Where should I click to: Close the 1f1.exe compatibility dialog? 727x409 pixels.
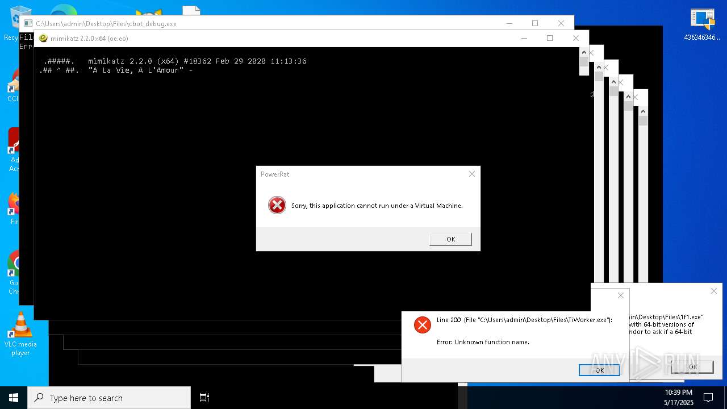point(713,291)
